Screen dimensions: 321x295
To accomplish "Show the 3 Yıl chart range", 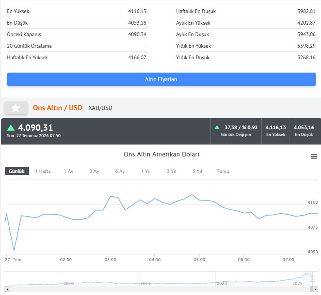I will 171,171.
